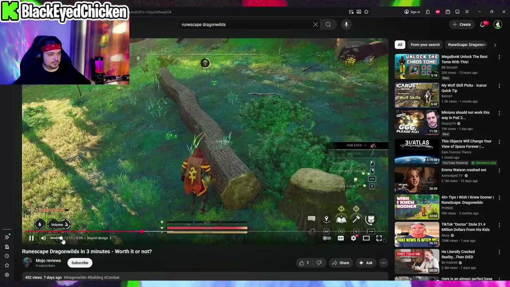The height and width of the screenshot is (287, 510).
Task: Select the All filter chip
Action: [x=400, y=45]
